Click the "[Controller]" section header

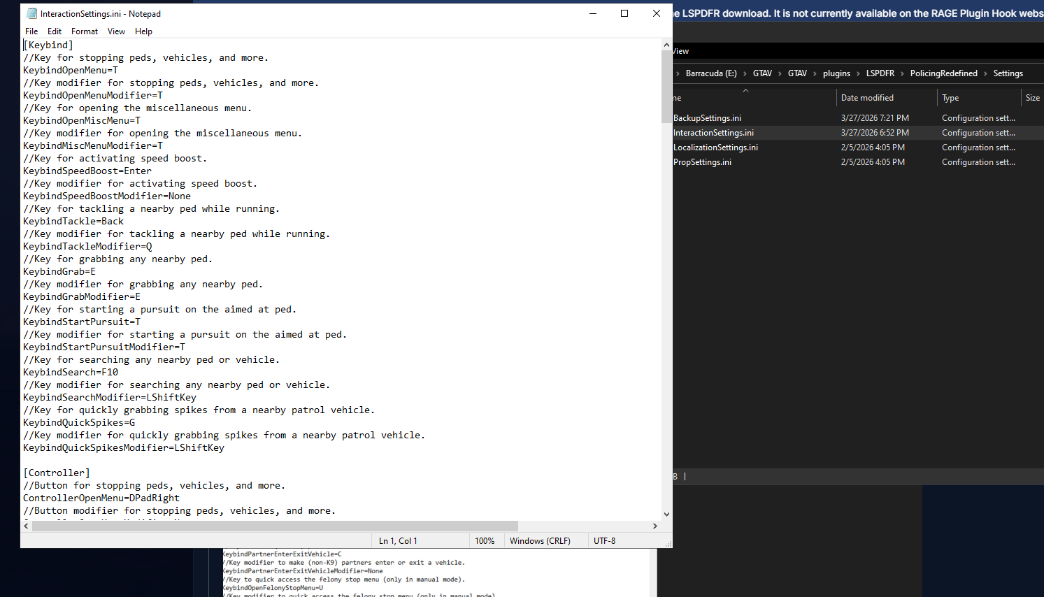point(57,473)
